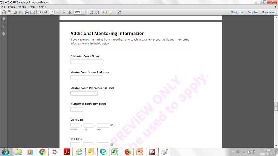Image resolution: width=278 pixels, height=156 pixels.
Task: Open the Komentarz pane
Action: pos(269,12)
